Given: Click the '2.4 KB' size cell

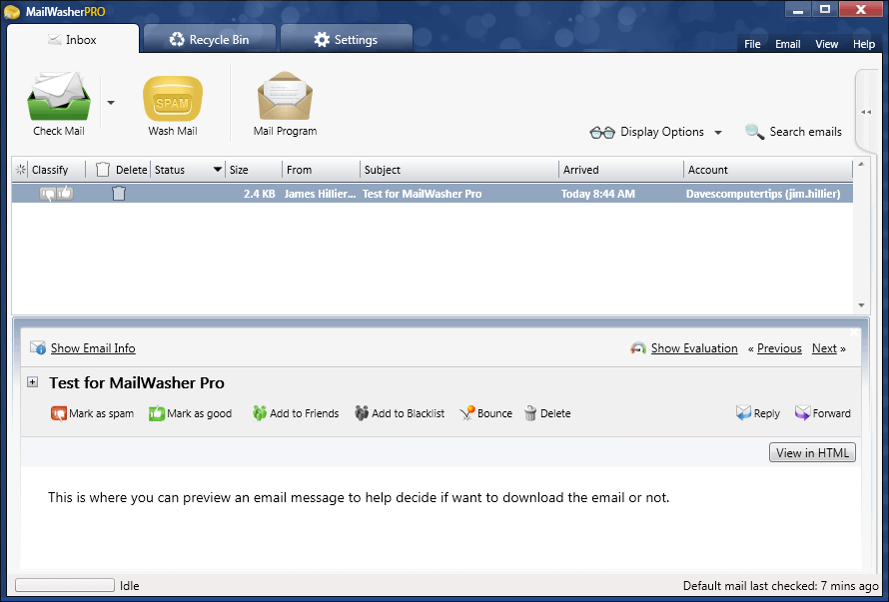Looking at the screenshot, I should click(x=259, y=194).
